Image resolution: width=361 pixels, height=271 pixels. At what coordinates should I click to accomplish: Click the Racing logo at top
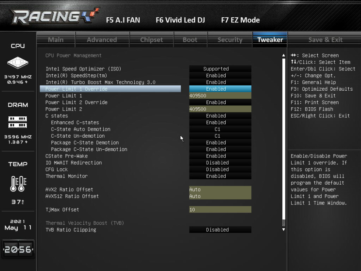tap(55, 16)
